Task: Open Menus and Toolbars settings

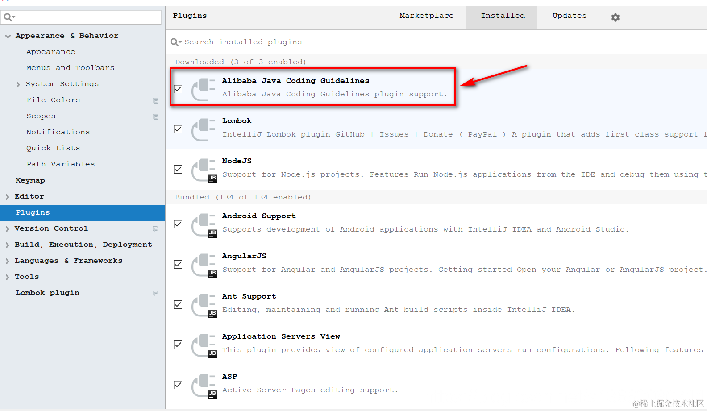Action: pos(70,68)
